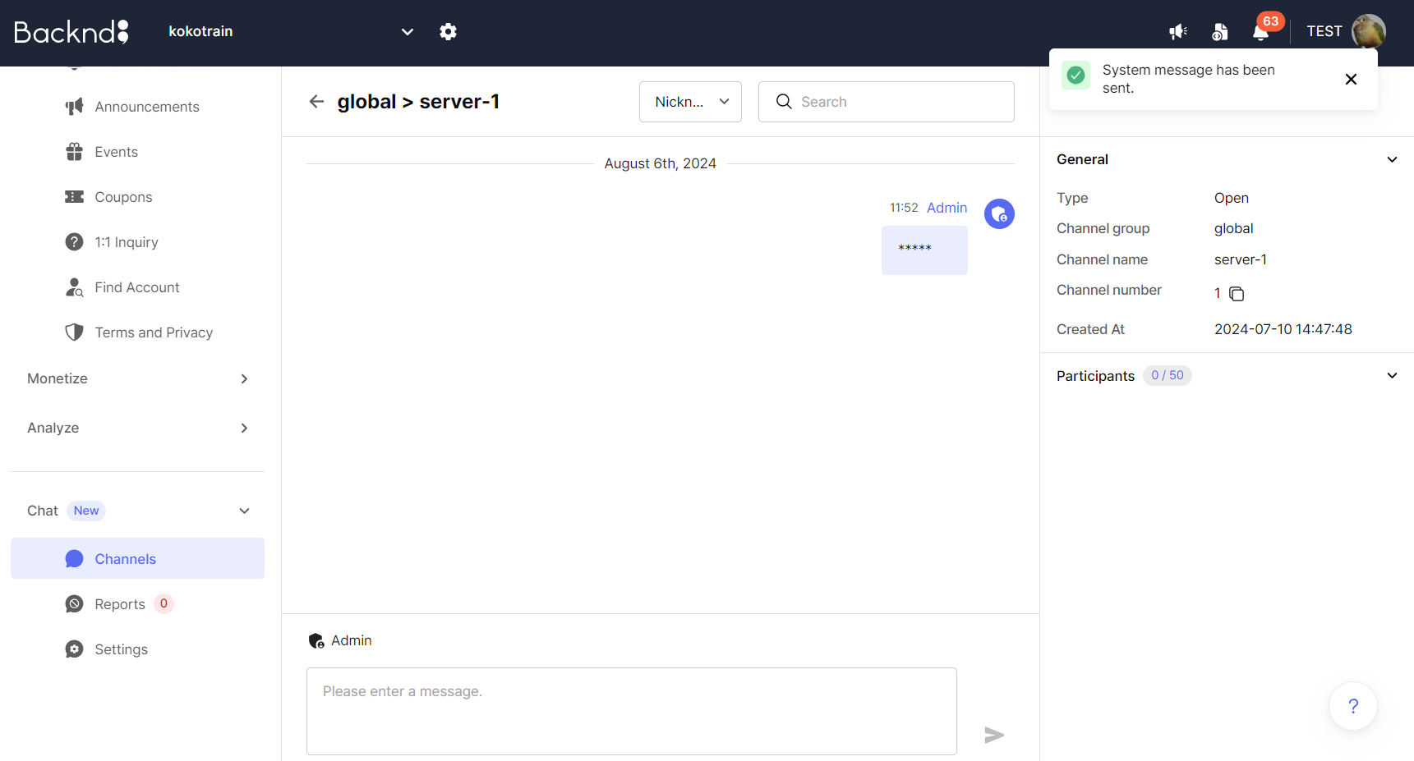Screen dimensions: 1414x761
Task: Click the search magnifier icon
Action: pyautogui.click(x=784, y=101)
